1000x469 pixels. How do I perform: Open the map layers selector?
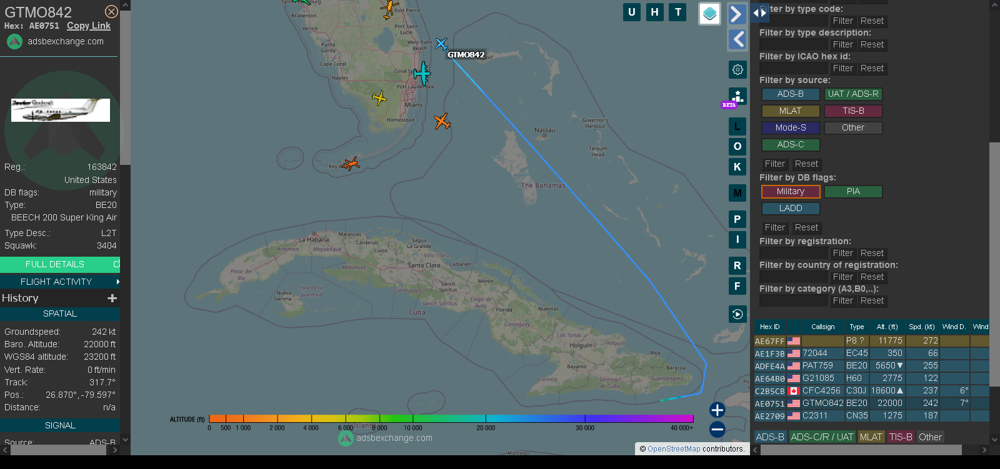709,14
